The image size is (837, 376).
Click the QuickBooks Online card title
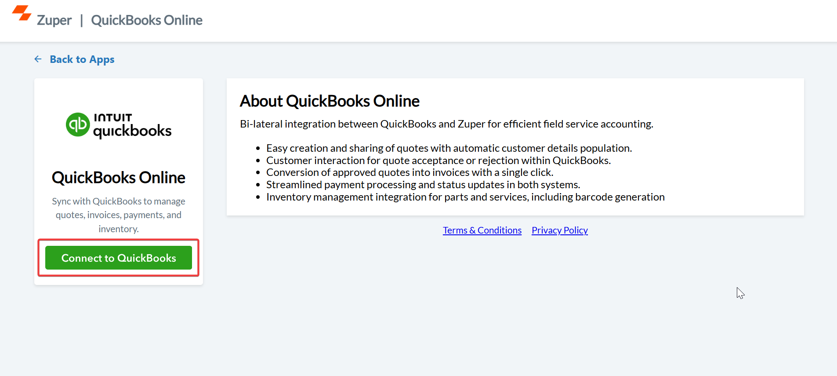coord(119,178)
